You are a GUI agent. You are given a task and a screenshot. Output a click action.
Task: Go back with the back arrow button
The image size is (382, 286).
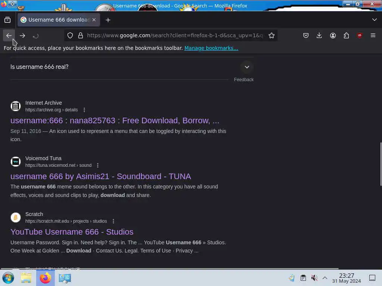coord(9,35)
